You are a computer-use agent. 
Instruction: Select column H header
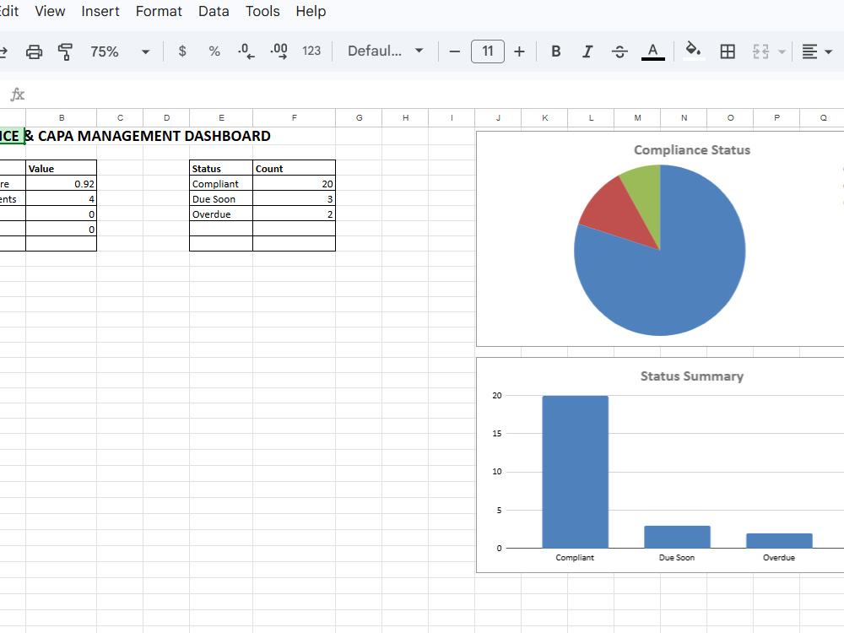[405, 117]
